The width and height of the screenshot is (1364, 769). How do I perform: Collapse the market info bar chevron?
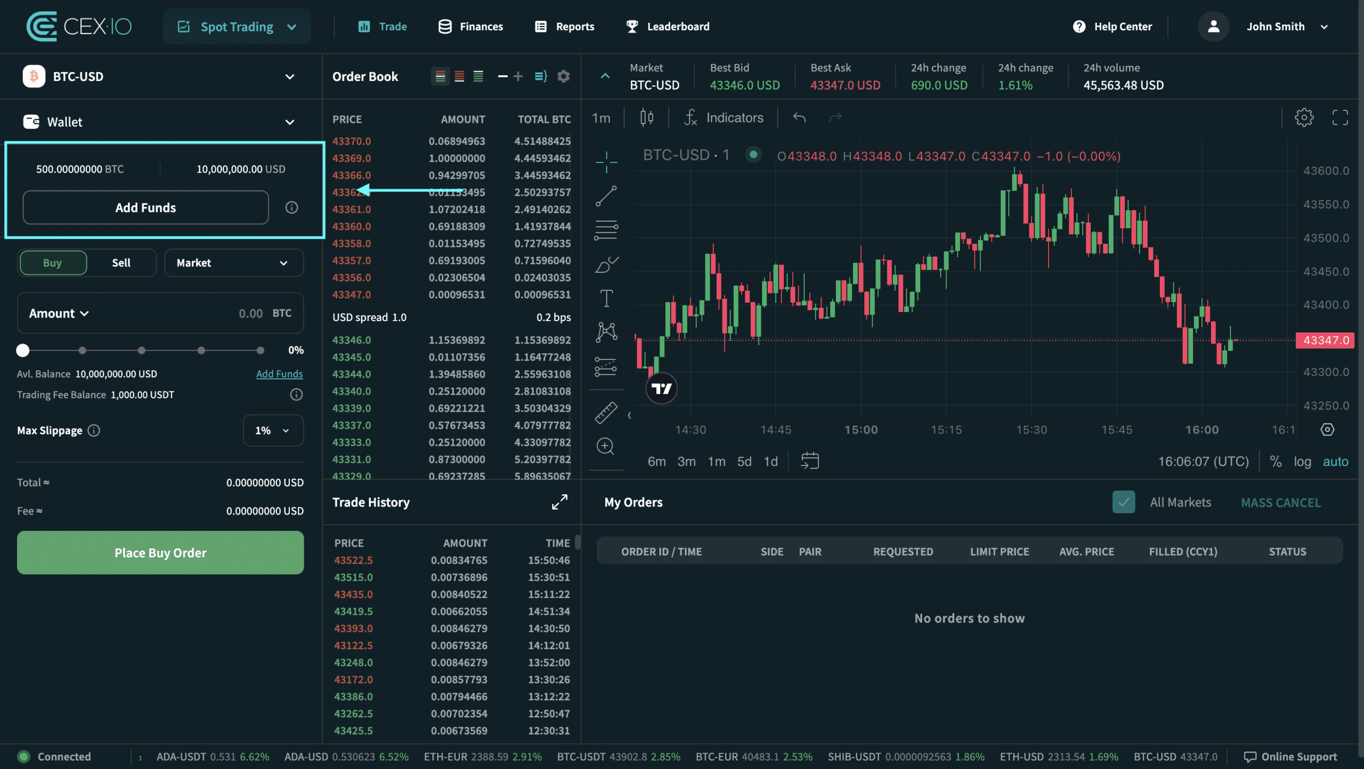coord(605,76)
